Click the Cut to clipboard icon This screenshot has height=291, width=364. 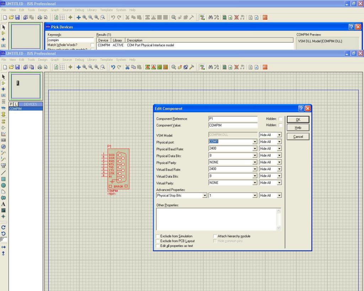[x=127, y=67]
